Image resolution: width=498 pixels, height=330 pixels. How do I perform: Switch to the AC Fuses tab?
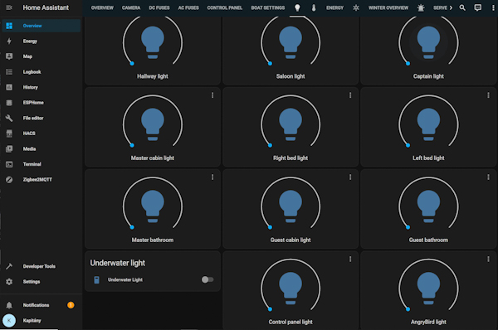click(x=188, y=7)
